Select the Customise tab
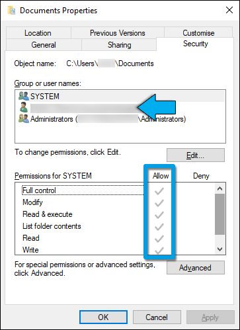The width and height of the screenshot is (240, 330). (198, 33)
